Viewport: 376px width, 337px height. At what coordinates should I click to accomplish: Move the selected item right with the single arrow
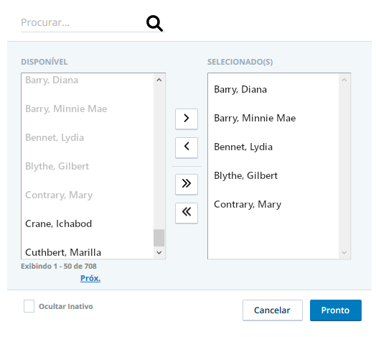(x=187, y=119)
